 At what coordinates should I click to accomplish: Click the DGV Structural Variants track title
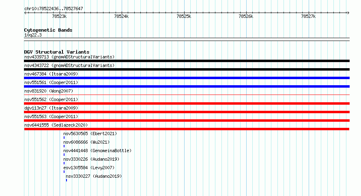[57, 52]
